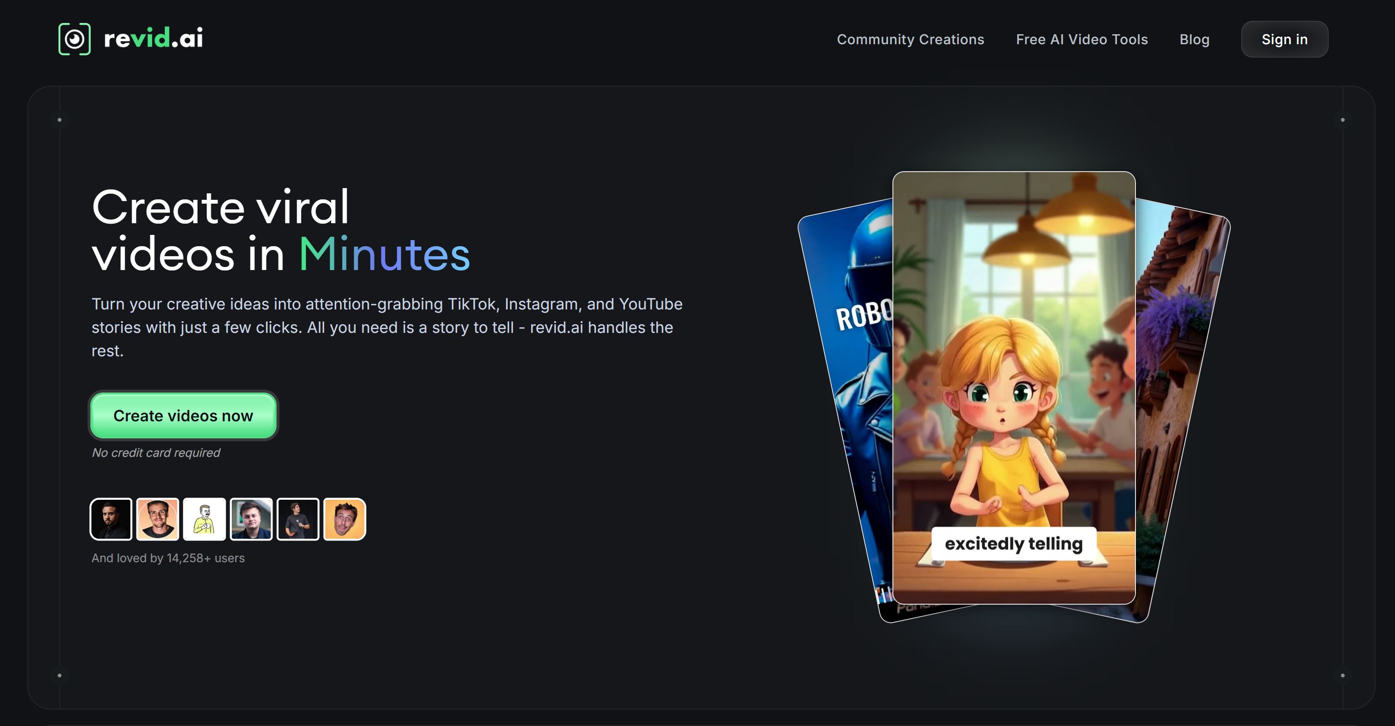Open the Community Creations page
The image size is (1395, 726).
pos(910,39)
